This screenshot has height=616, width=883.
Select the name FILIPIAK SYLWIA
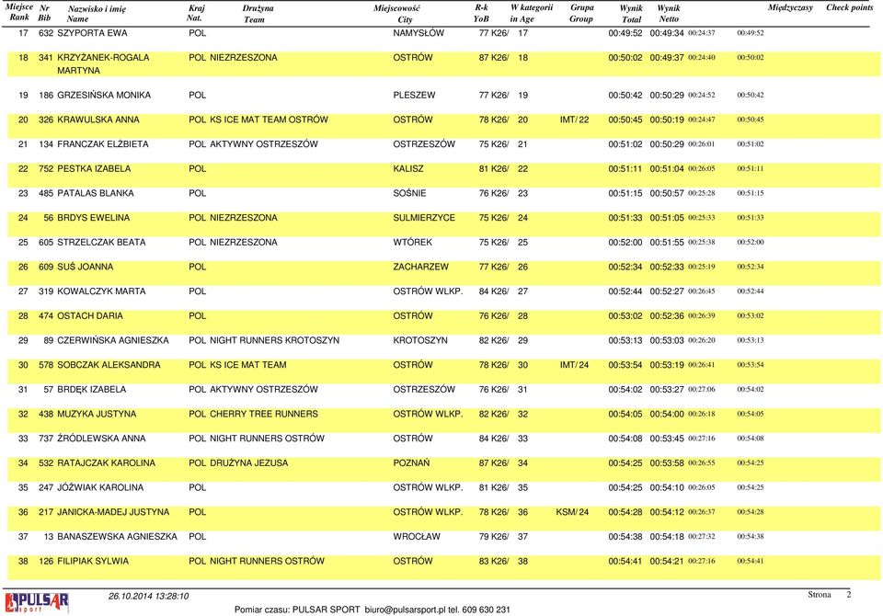(93, 562)
